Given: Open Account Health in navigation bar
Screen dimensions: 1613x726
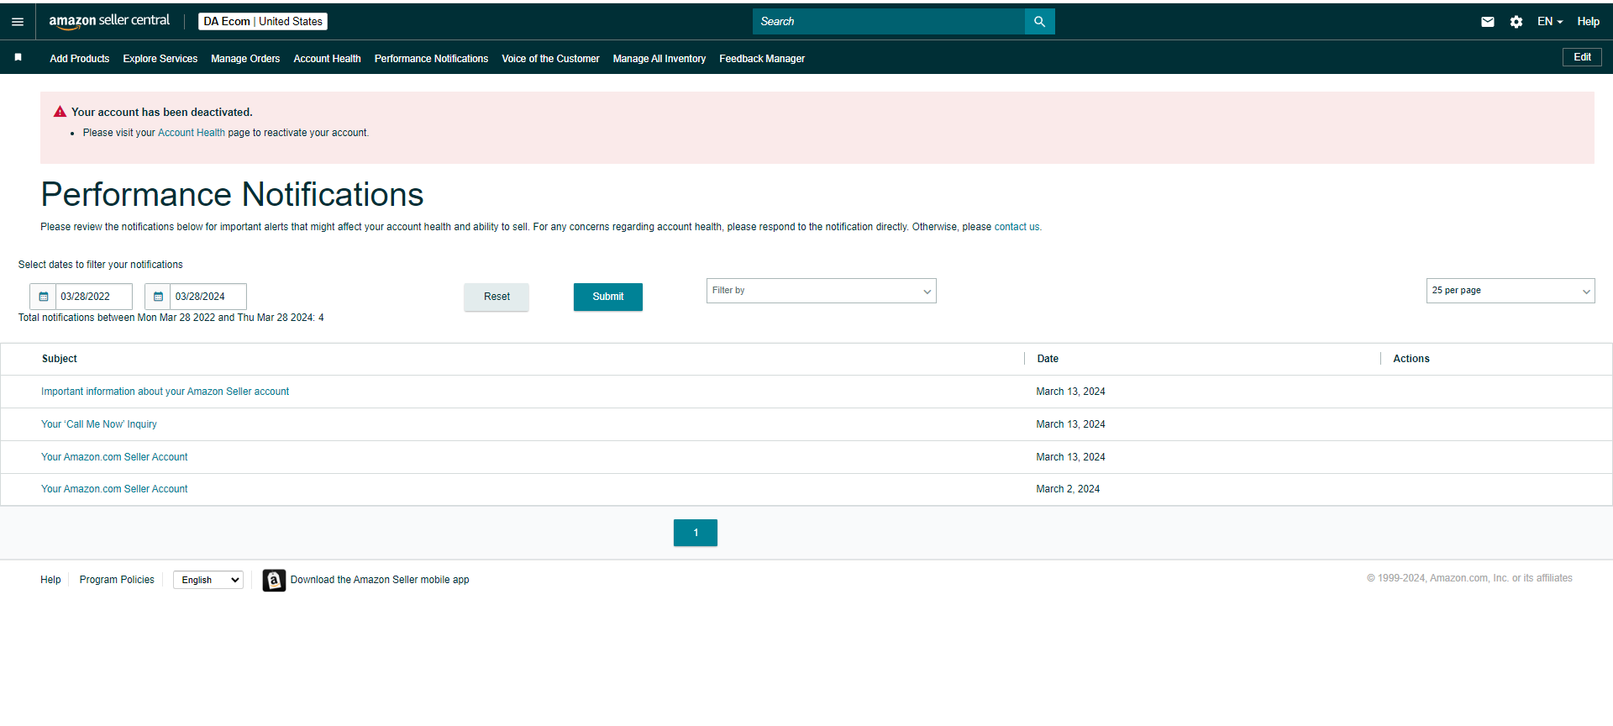Looking at the screenshot, I should tap(327, 59).
